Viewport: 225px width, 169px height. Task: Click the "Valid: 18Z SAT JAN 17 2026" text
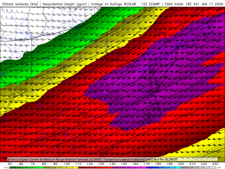(x=199, y=4)
